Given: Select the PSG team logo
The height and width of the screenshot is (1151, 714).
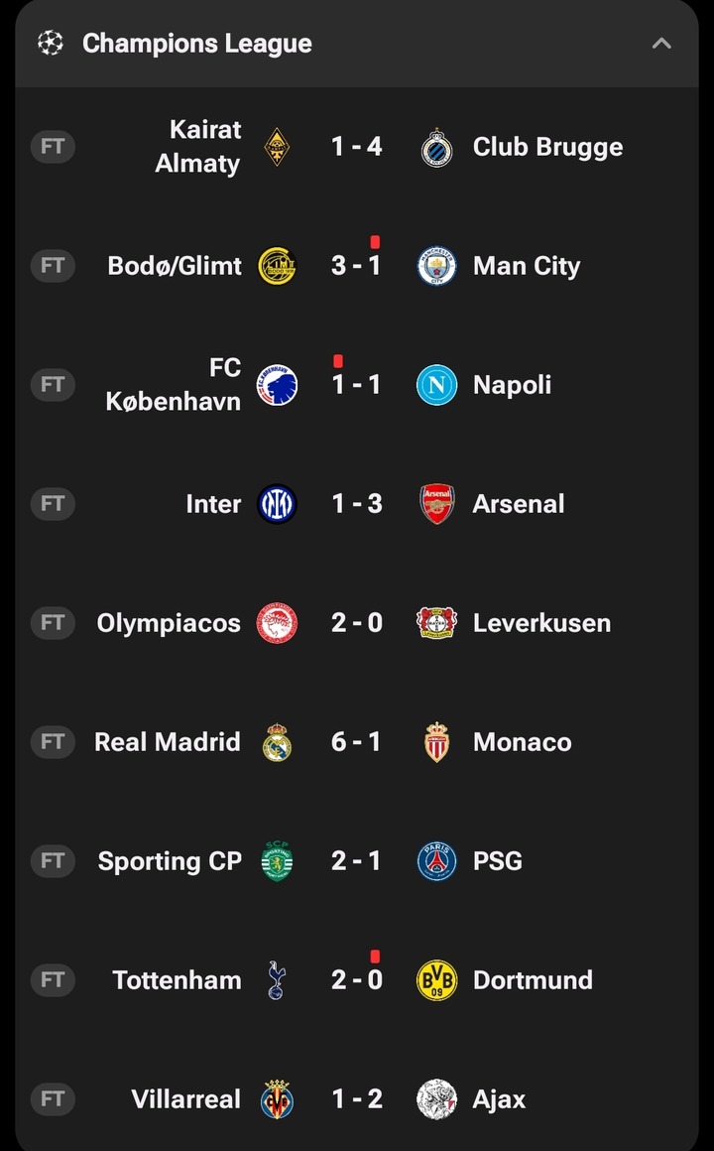Looking at the screenshot, I should 436,861.
